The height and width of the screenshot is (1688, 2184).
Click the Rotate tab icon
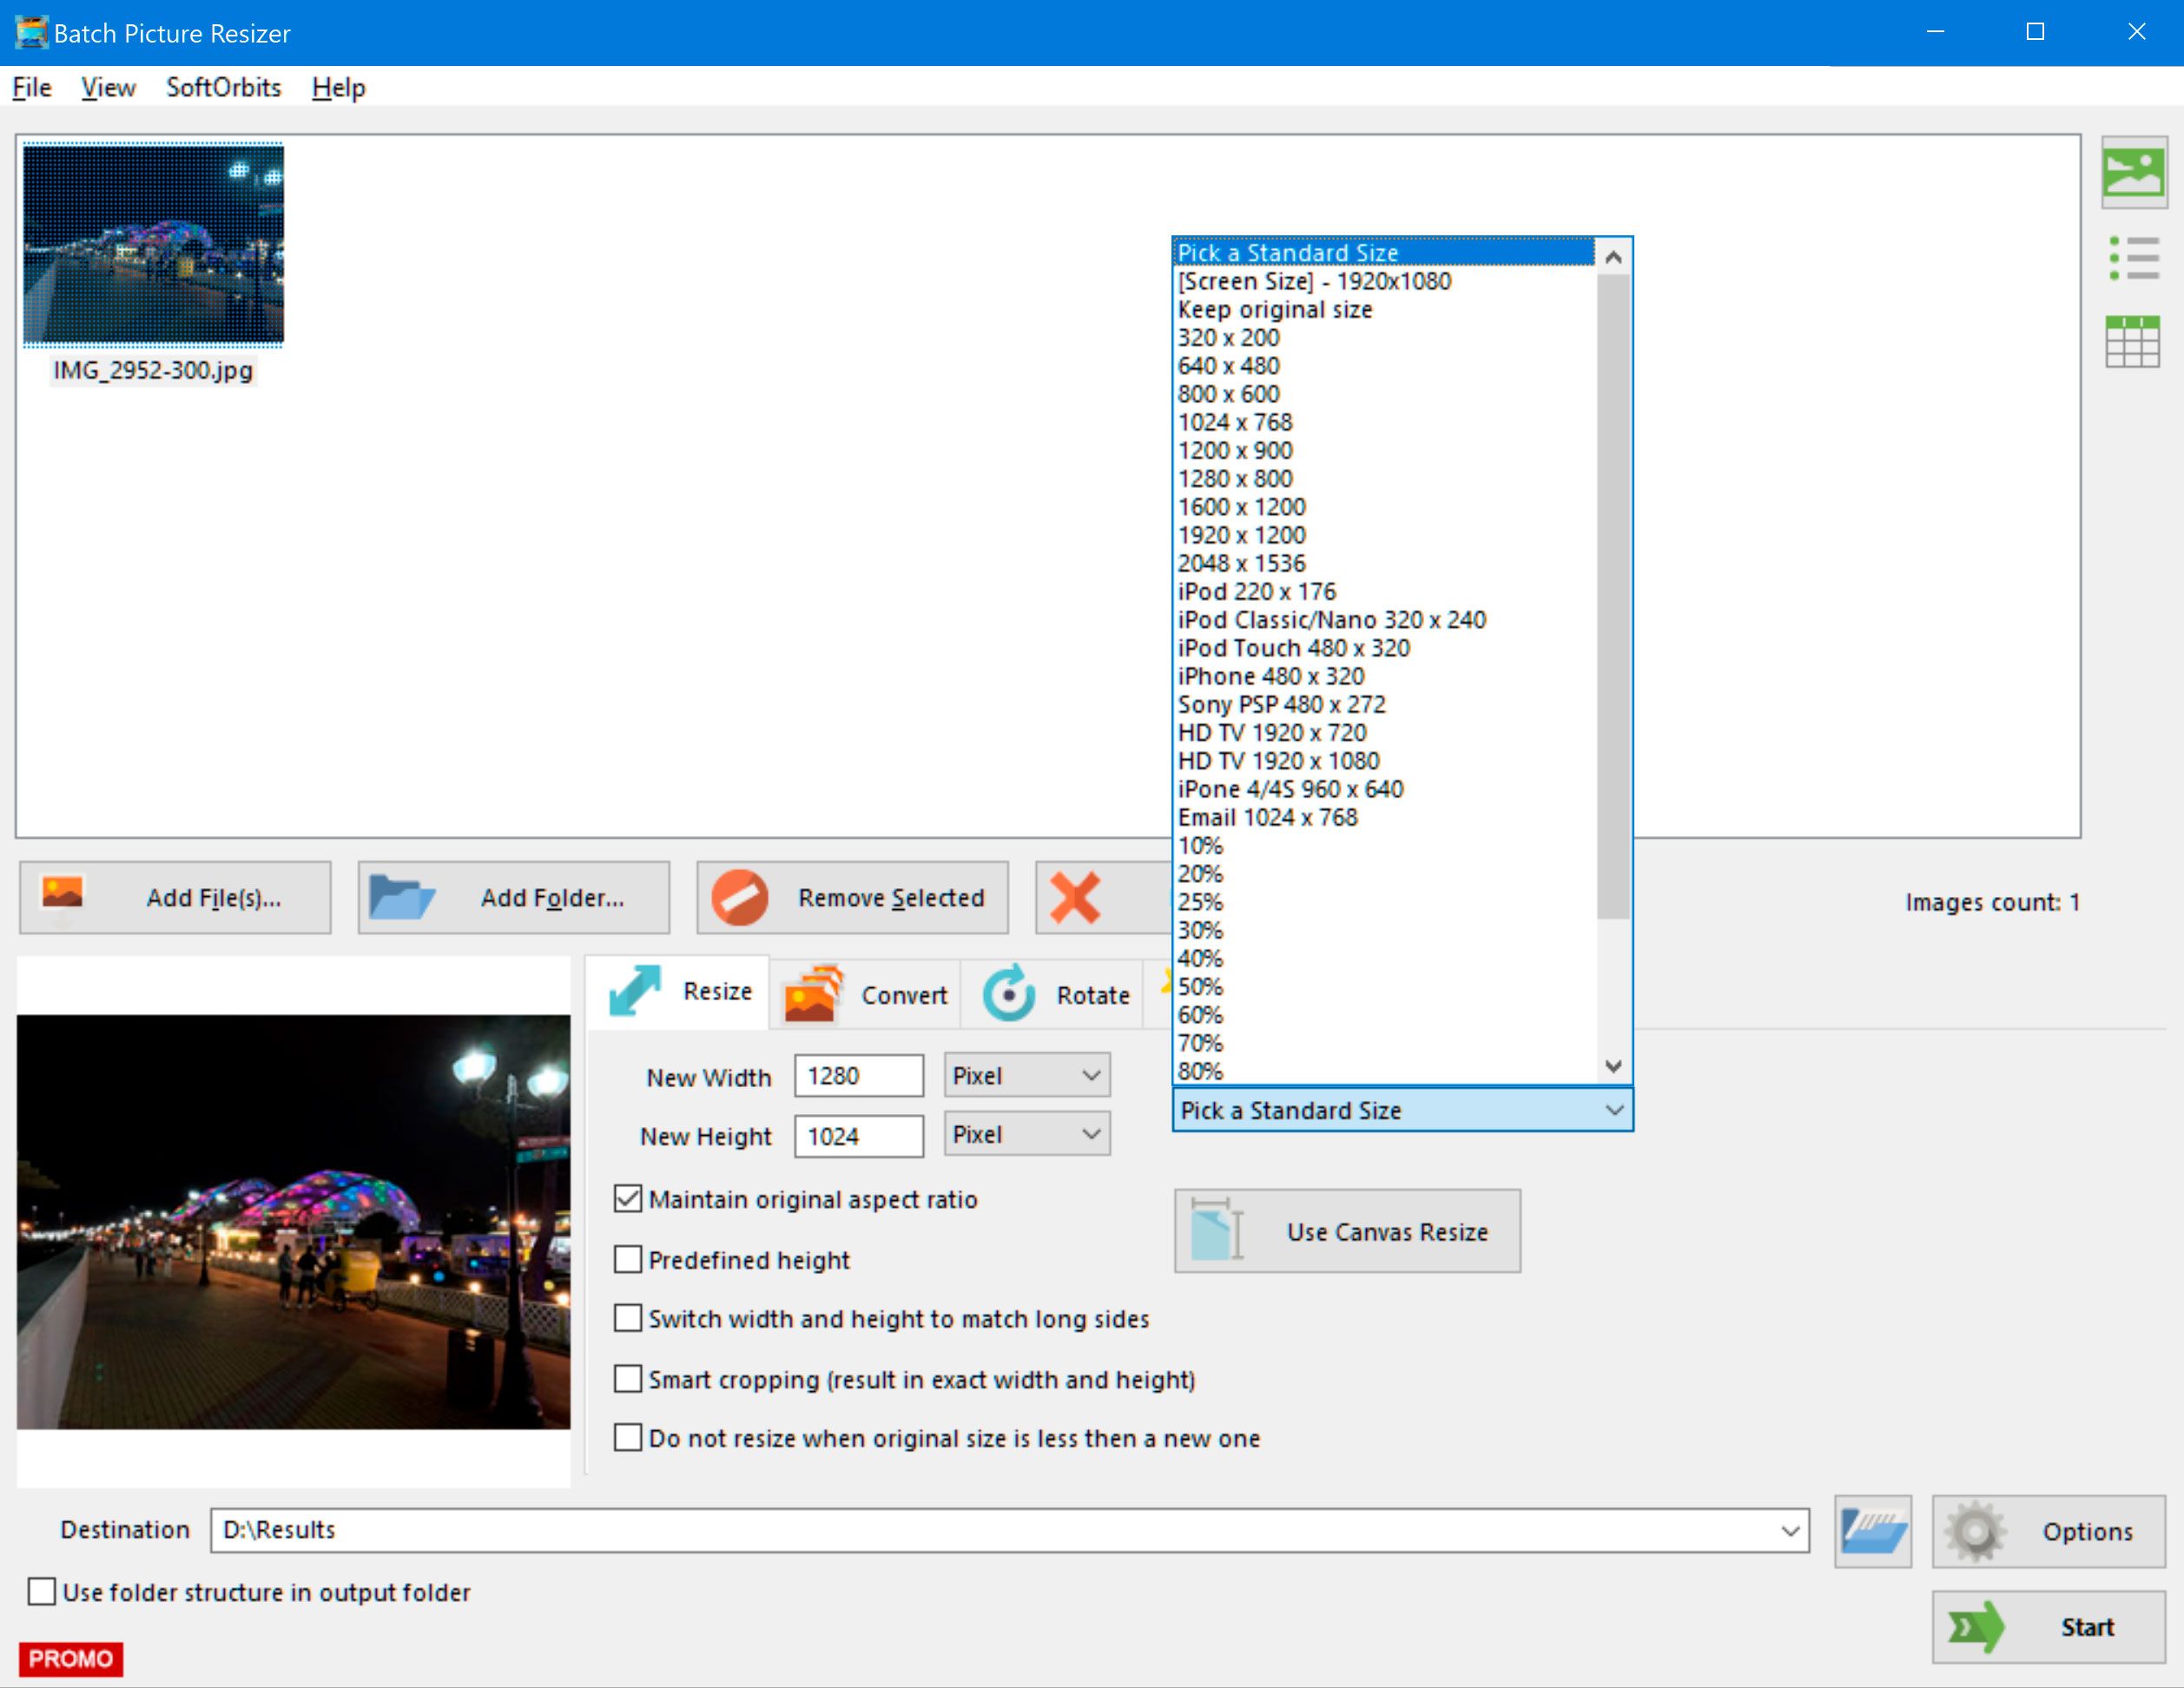click(1011, 993)
